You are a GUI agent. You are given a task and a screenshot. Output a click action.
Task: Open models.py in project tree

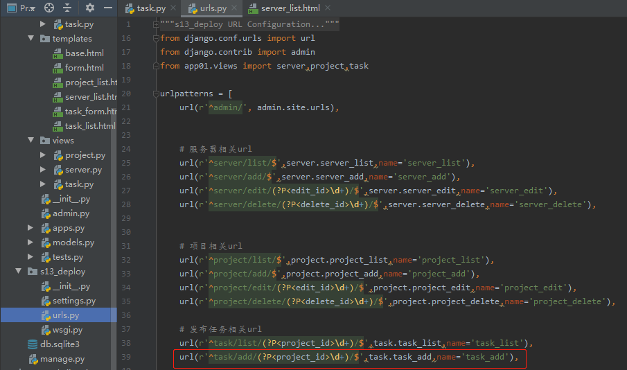click(73, 243)
